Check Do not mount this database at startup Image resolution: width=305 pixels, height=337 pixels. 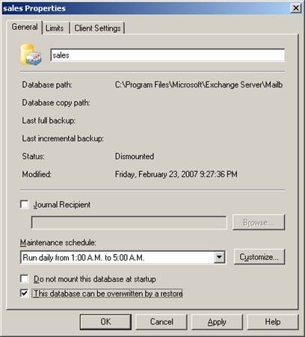[25, 279]
